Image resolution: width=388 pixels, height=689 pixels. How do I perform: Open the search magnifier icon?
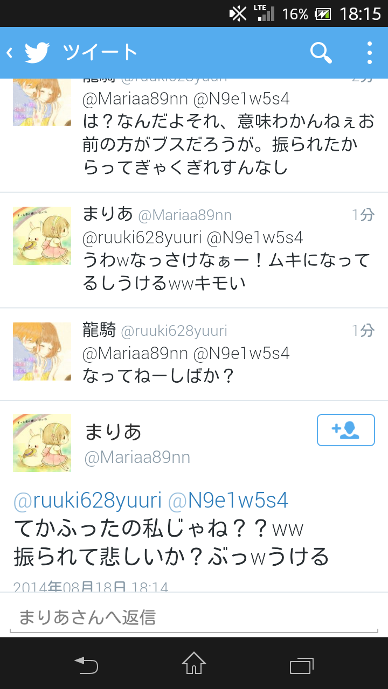click(x=321, y=53)
